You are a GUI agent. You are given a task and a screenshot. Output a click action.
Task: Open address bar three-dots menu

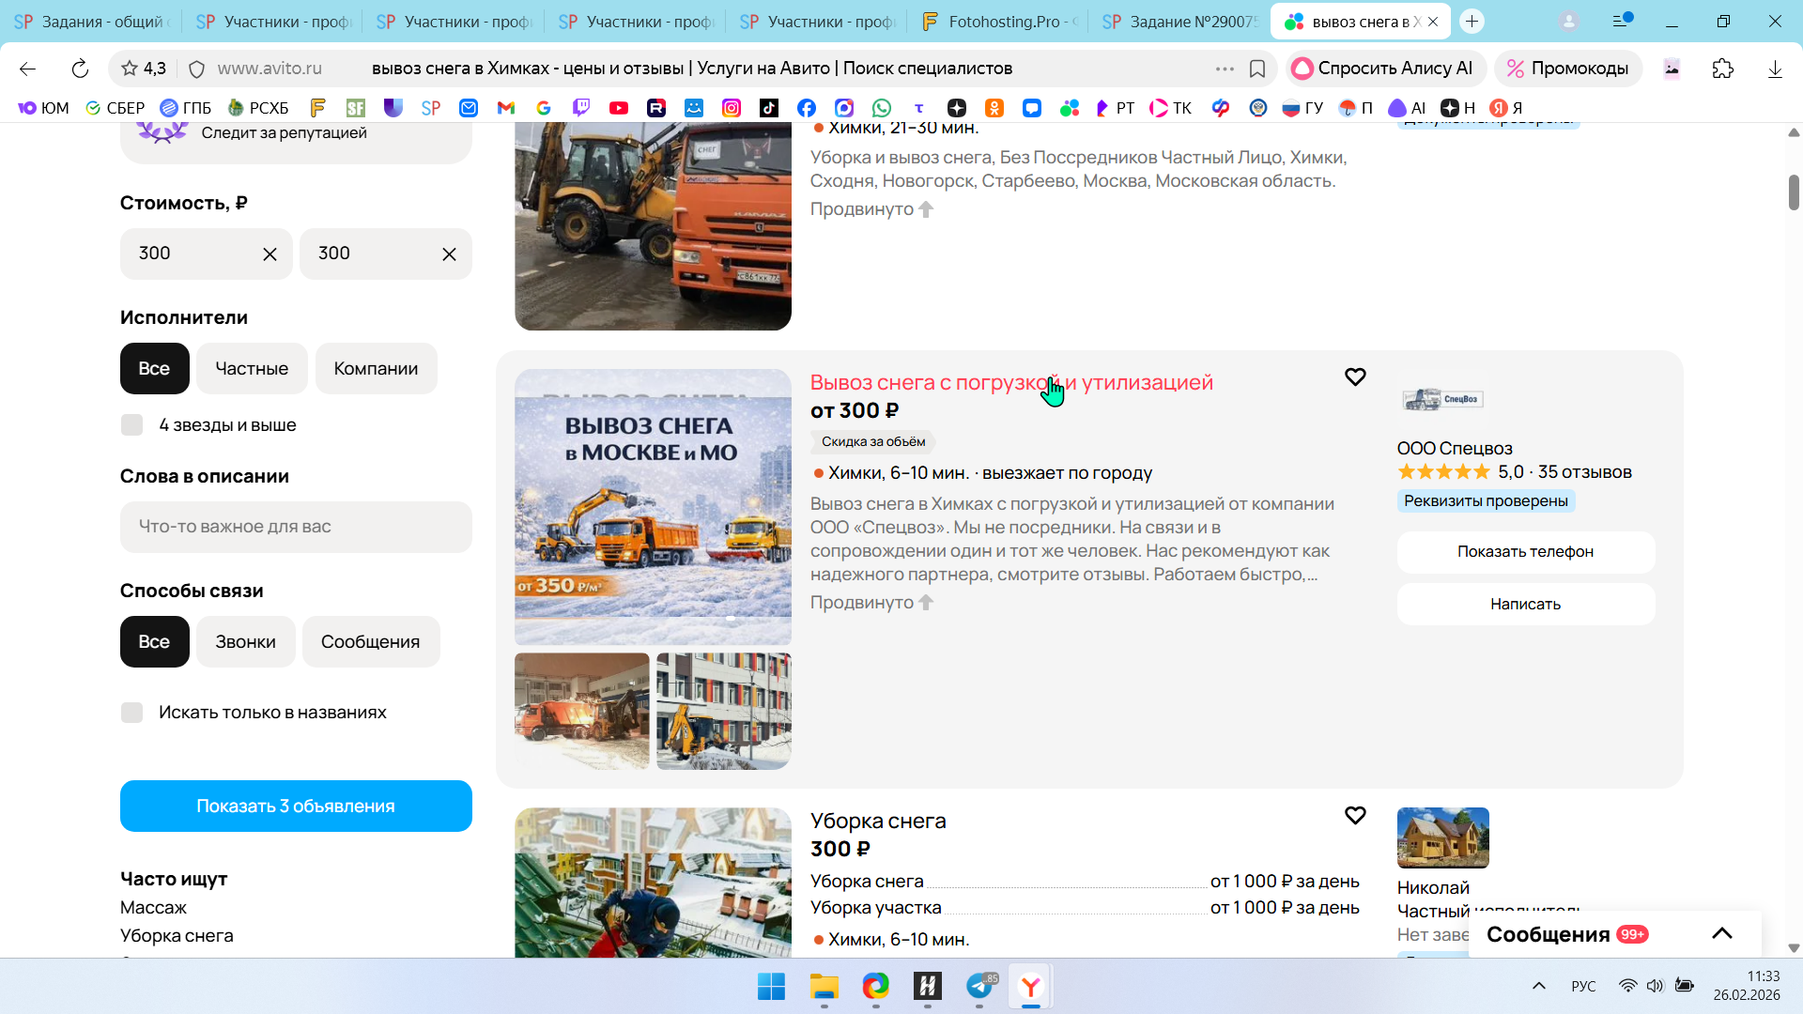tap(1224, 69)
